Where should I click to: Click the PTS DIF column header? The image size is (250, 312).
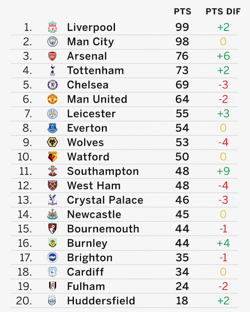223,12
